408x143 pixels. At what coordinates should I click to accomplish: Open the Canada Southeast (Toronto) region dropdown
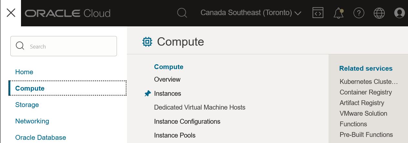pyautogui.click(x=251, y=13)
